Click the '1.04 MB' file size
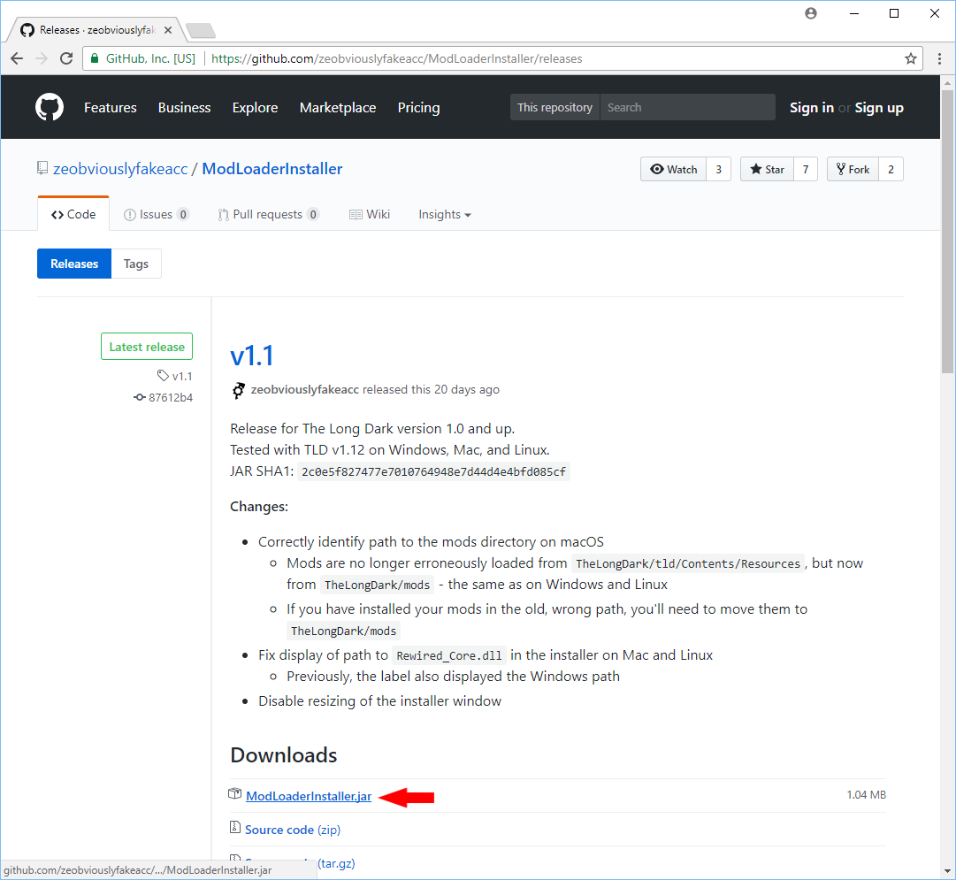 click(866, 794)
